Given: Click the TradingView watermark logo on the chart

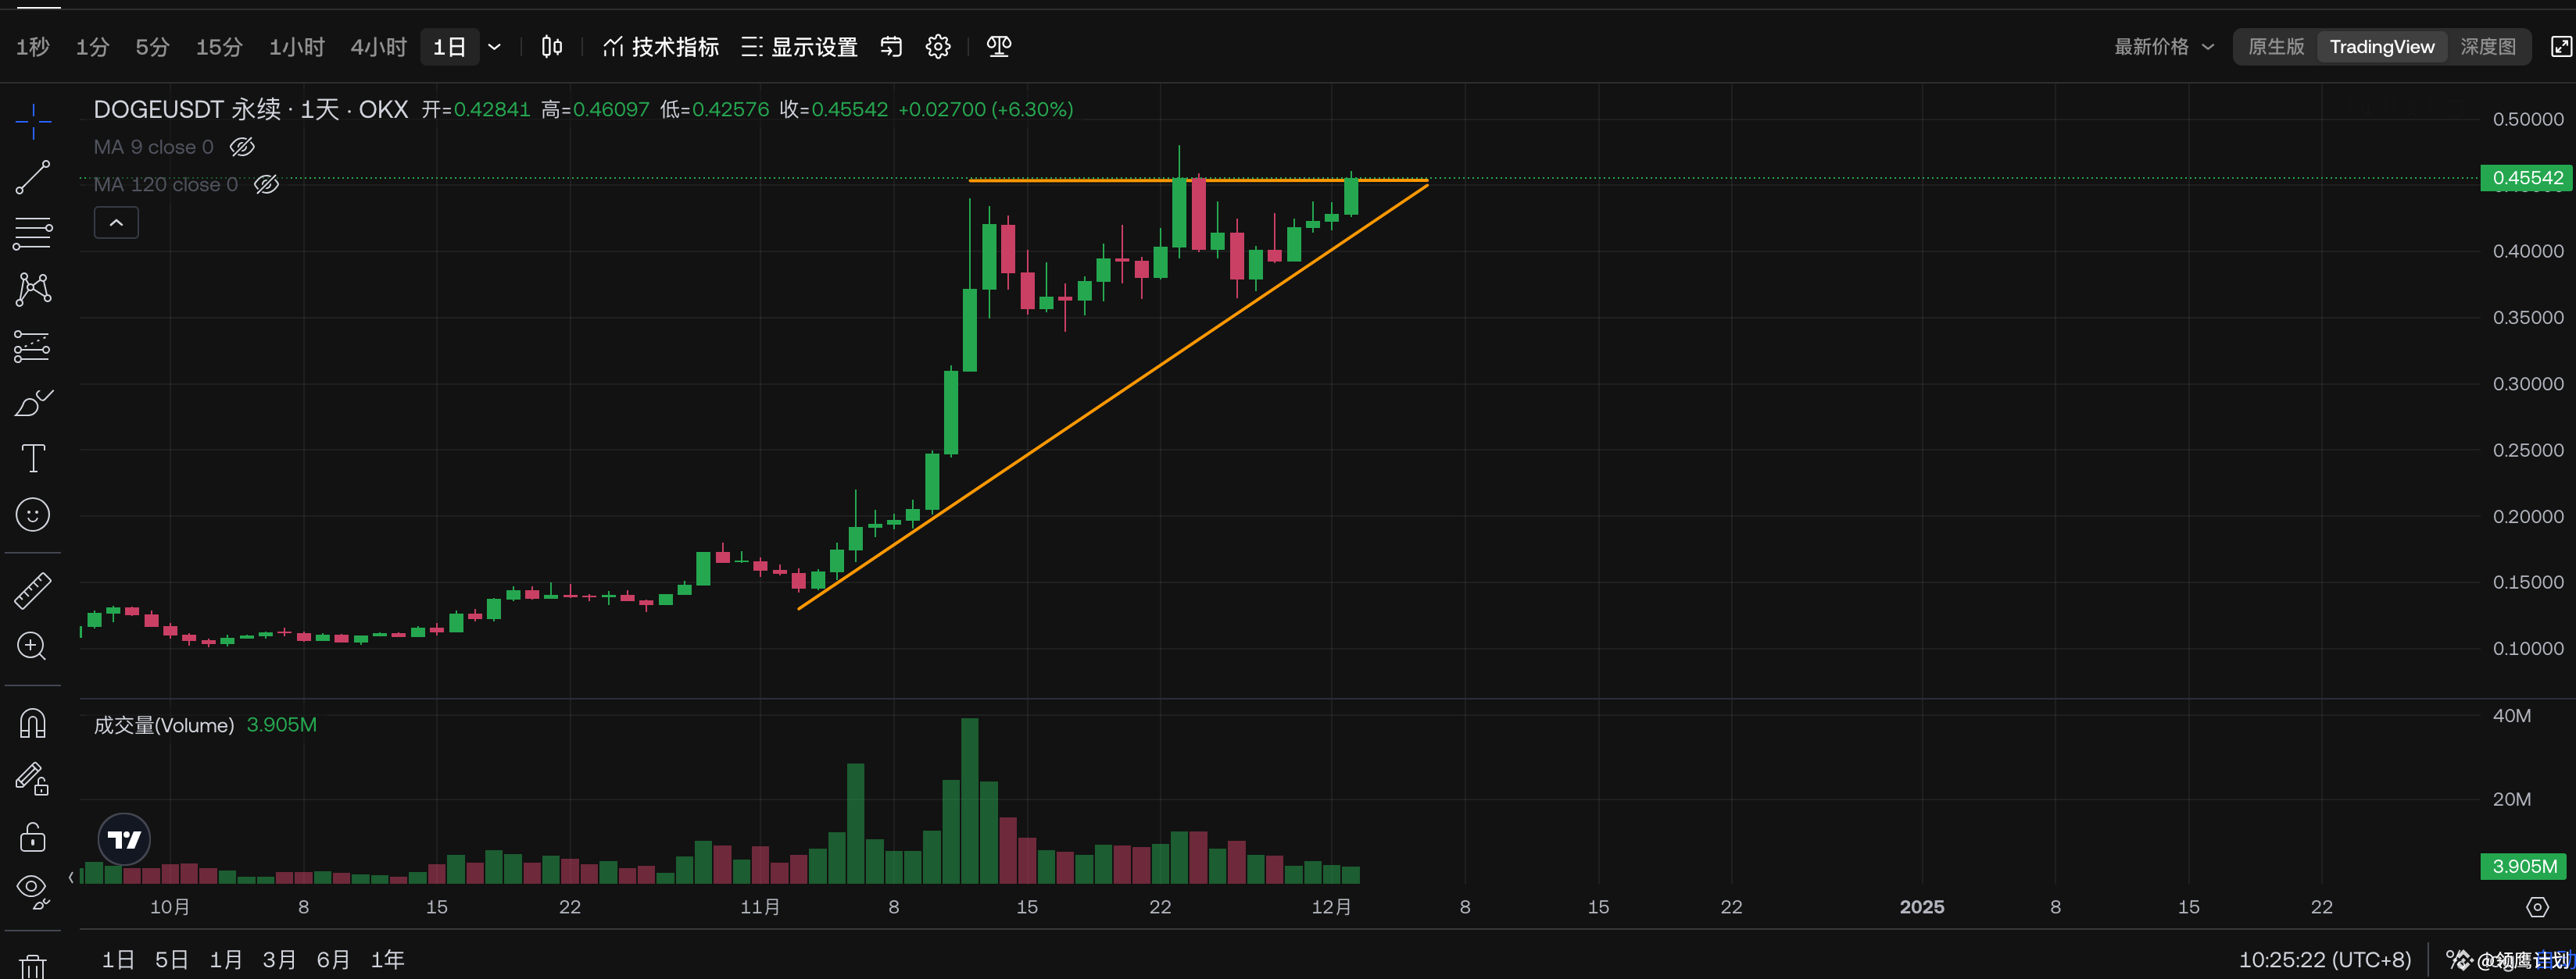Looking at the screenshot, I should click(x=122, y=839).
